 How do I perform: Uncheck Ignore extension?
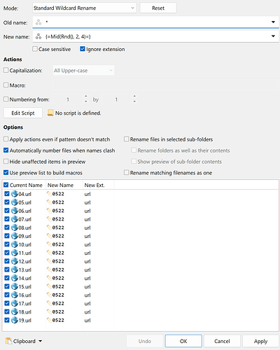point(83,49)
